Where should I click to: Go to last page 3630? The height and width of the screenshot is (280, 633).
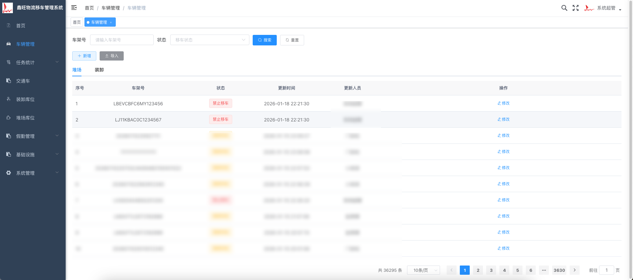click(x=559, y=270)
